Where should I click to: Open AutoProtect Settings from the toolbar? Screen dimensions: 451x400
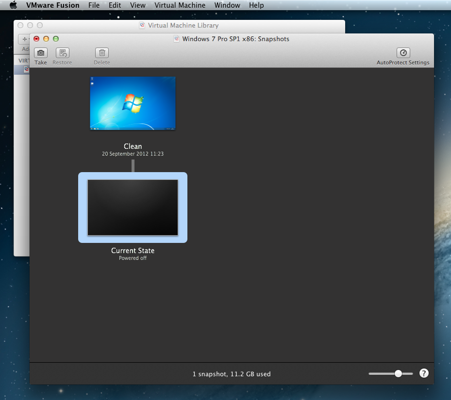[x=403, y=53]
